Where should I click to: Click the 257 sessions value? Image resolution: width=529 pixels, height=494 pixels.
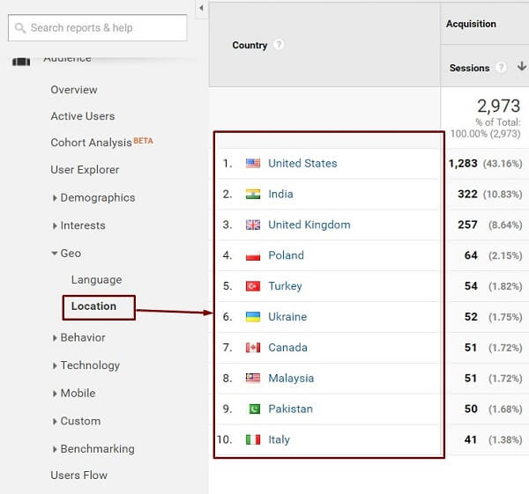point(467,225)
